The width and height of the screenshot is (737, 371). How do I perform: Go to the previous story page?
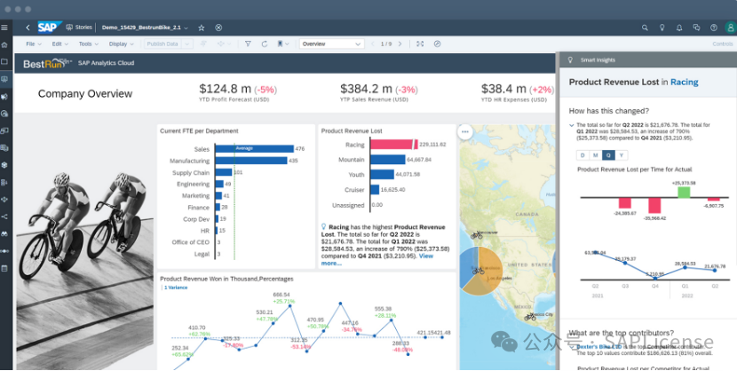pyautogui.click(x=373, y=43)
